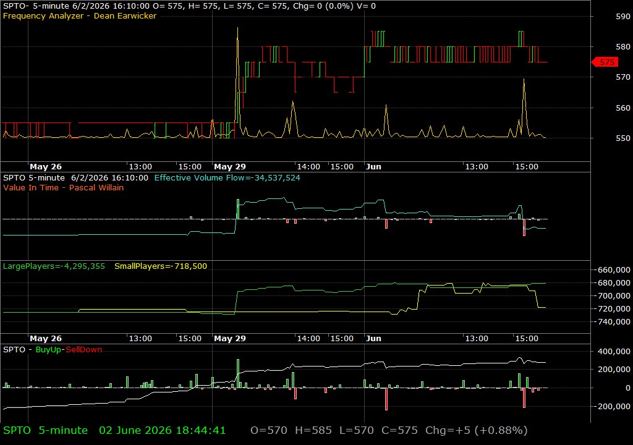
Task: Select the 'Frequency Analyzer - Dean Earwicker' label
Action: [80, 15]
